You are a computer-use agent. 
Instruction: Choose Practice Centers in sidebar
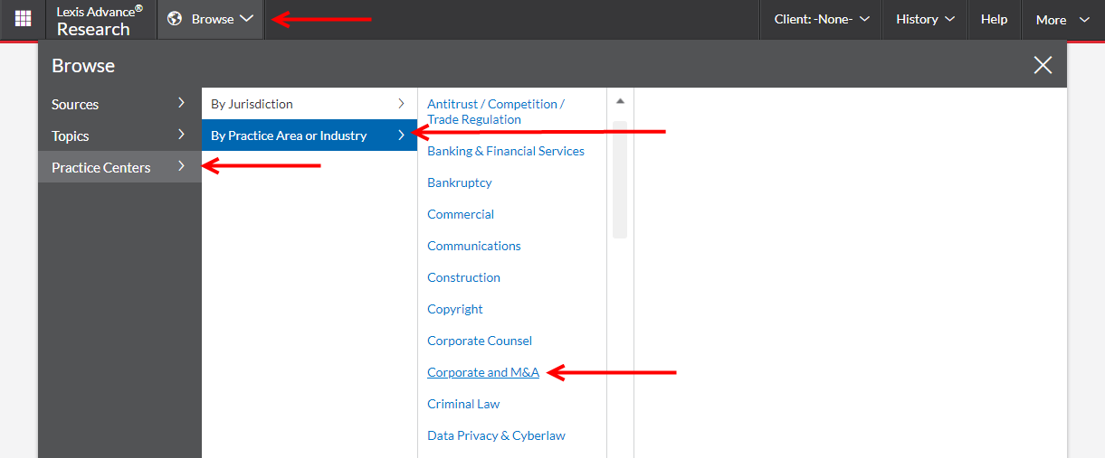pos(119,167)
